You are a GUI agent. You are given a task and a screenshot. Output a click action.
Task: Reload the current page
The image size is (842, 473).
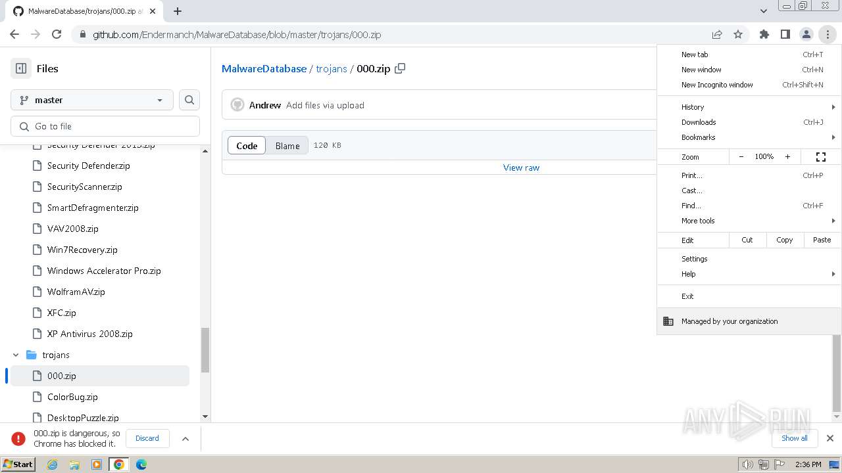coord(57,34)
